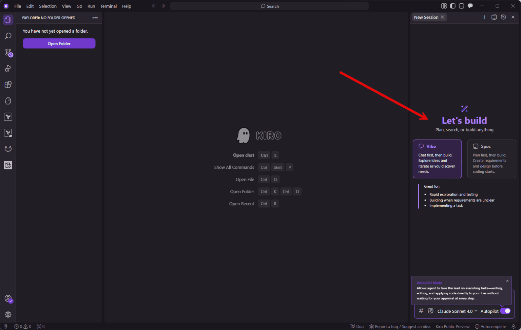This screenshot has width=521, height=330.
Task: Disable the Autopilot toggle switch
Action: [506, 311]
